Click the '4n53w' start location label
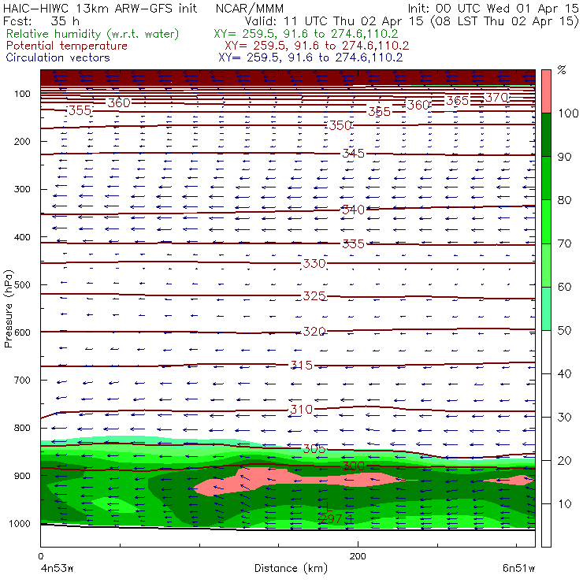 tap(57, 569)
